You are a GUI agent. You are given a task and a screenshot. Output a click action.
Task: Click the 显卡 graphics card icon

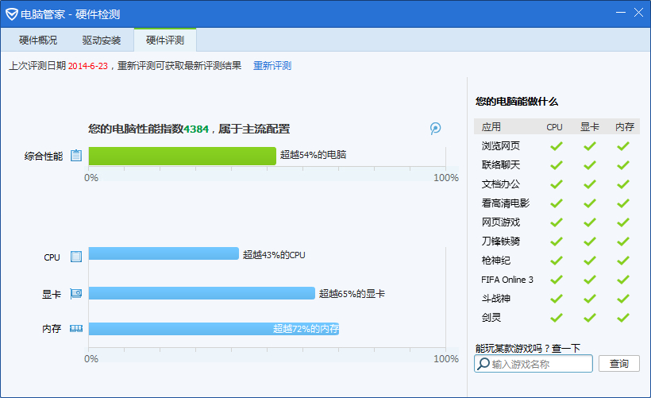coord(76,294)
